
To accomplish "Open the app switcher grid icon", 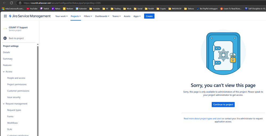I will (5, 16).
